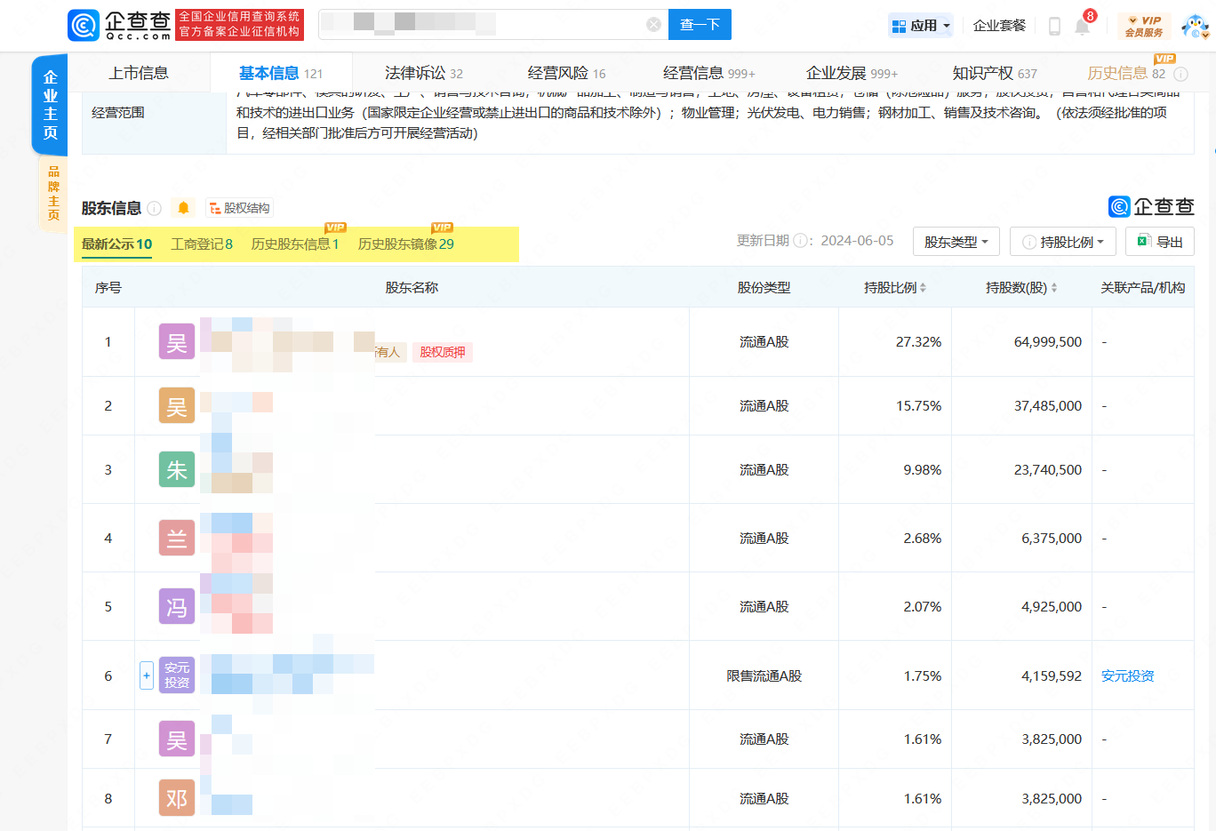Click the orange bell alert beside 股东信息
The image size is (1216, 831).
pos(183,208)
